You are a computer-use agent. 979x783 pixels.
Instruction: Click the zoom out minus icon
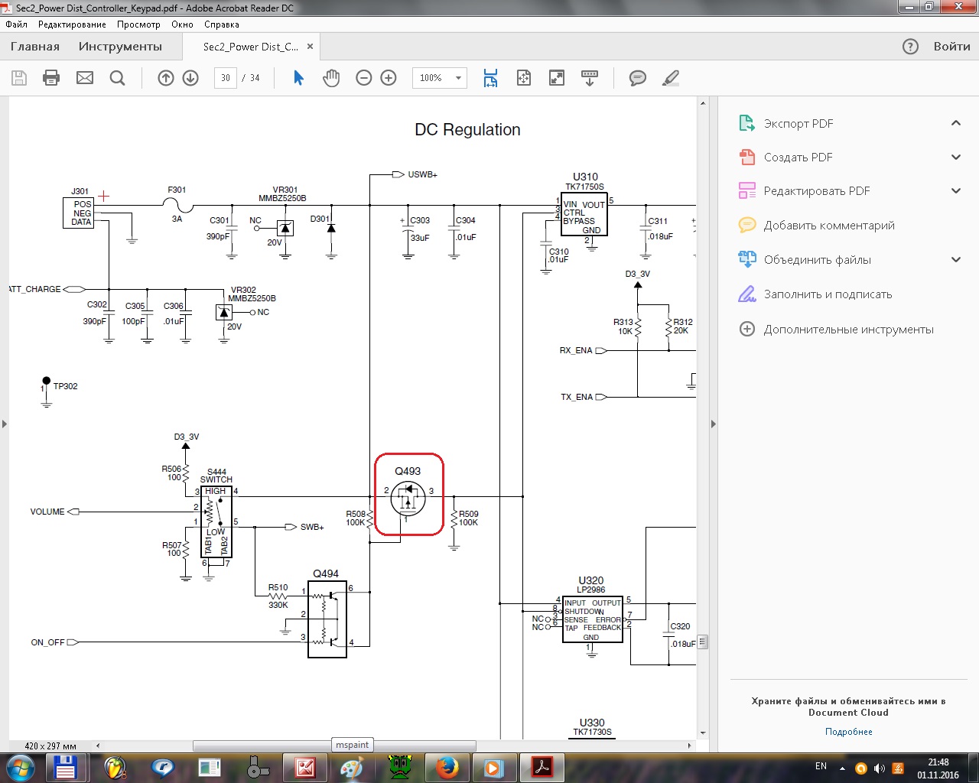[x=364, y=78]
